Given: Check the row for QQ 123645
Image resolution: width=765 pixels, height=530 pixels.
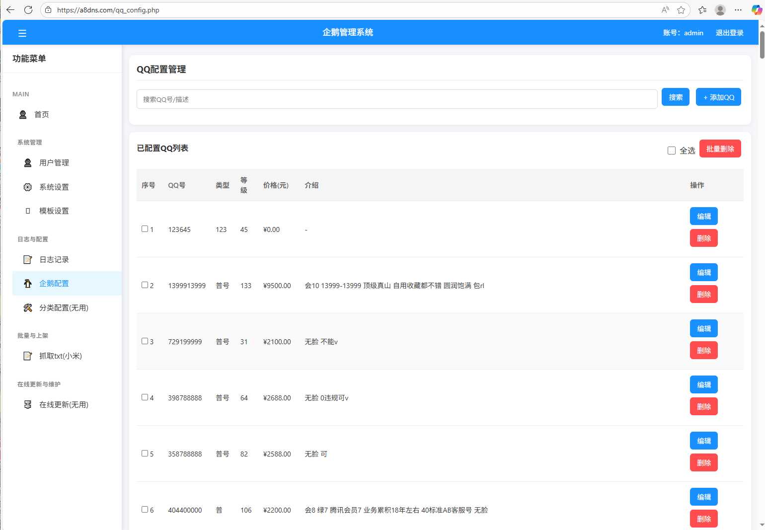Looking at the screenshot, I should pyautogui.click(x=144, y=229).
